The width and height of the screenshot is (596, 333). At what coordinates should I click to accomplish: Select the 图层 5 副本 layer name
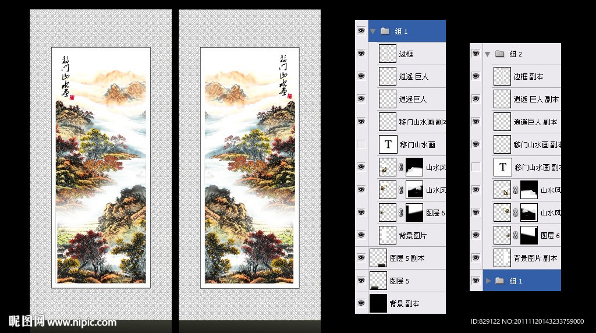[x=407, y=258]
